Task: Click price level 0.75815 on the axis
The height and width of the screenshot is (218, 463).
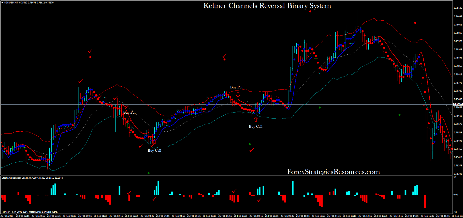Action: [458, 74]
